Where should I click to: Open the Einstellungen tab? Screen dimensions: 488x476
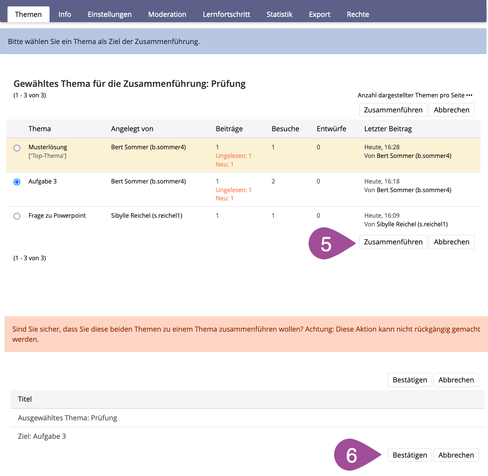[110, 14]
